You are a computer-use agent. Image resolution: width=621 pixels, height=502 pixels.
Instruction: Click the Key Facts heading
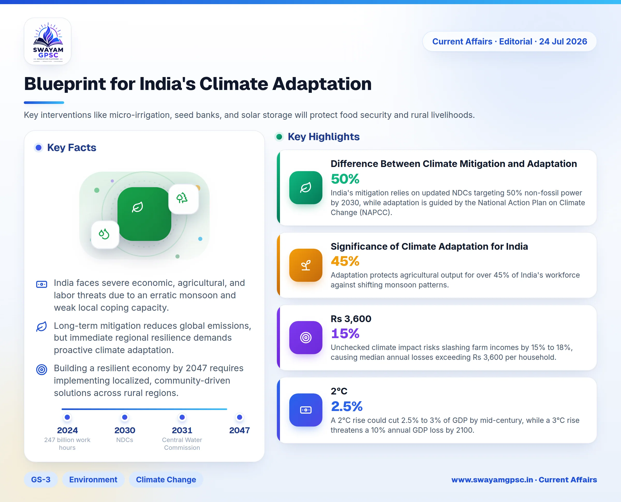tap(71, 148)
